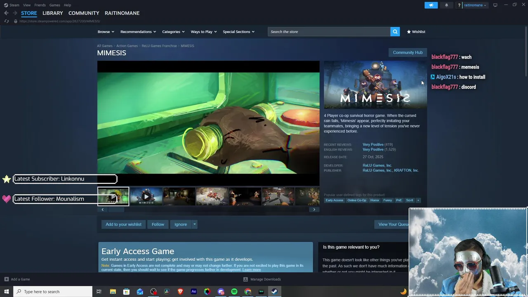
Task: Open the raitinomane account dropdown
Action: click(x=475, y=5)
